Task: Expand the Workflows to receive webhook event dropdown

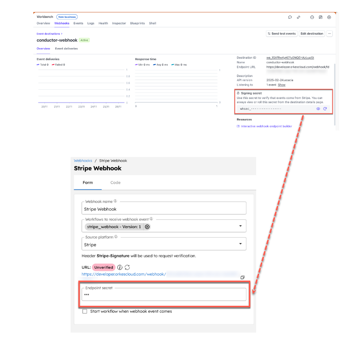Action: (241, 226)
